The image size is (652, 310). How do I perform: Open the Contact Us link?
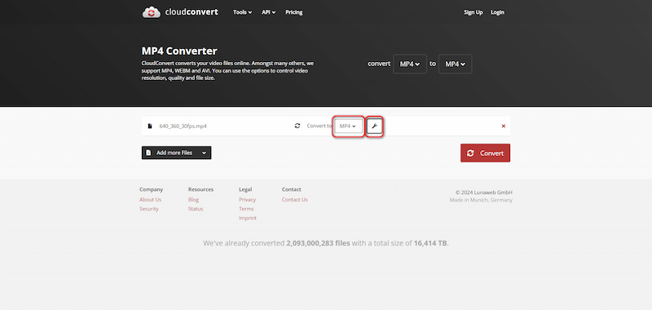point(295,200)
